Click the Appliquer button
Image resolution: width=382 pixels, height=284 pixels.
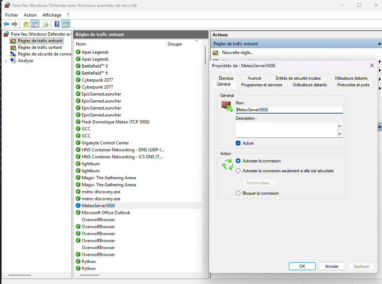click(361, 266)
